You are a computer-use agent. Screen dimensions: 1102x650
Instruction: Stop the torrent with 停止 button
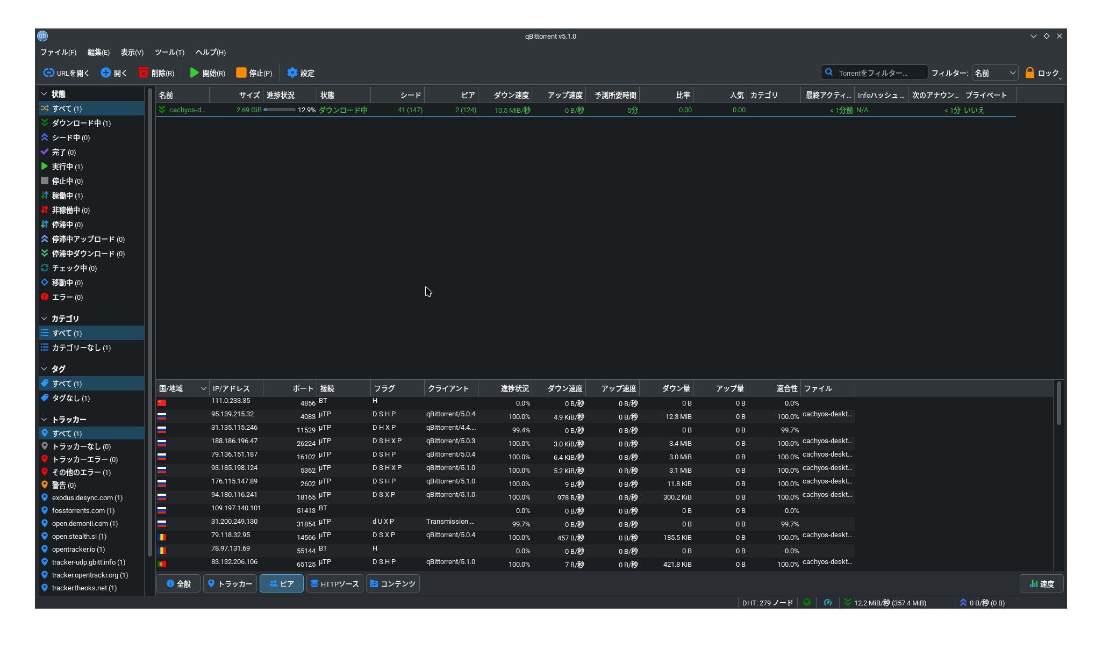[254, 73]
